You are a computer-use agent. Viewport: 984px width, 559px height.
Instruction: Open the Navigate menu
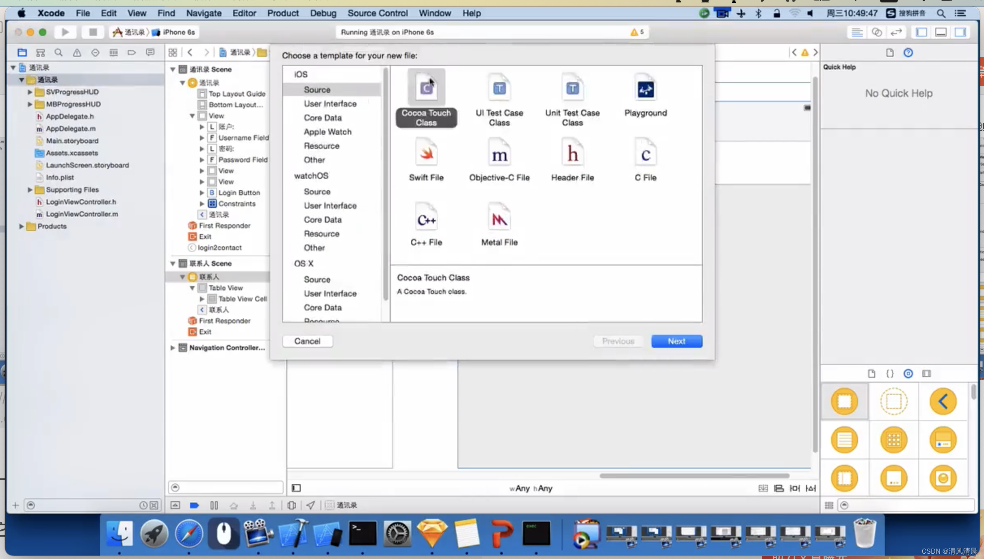click(204, 13)
